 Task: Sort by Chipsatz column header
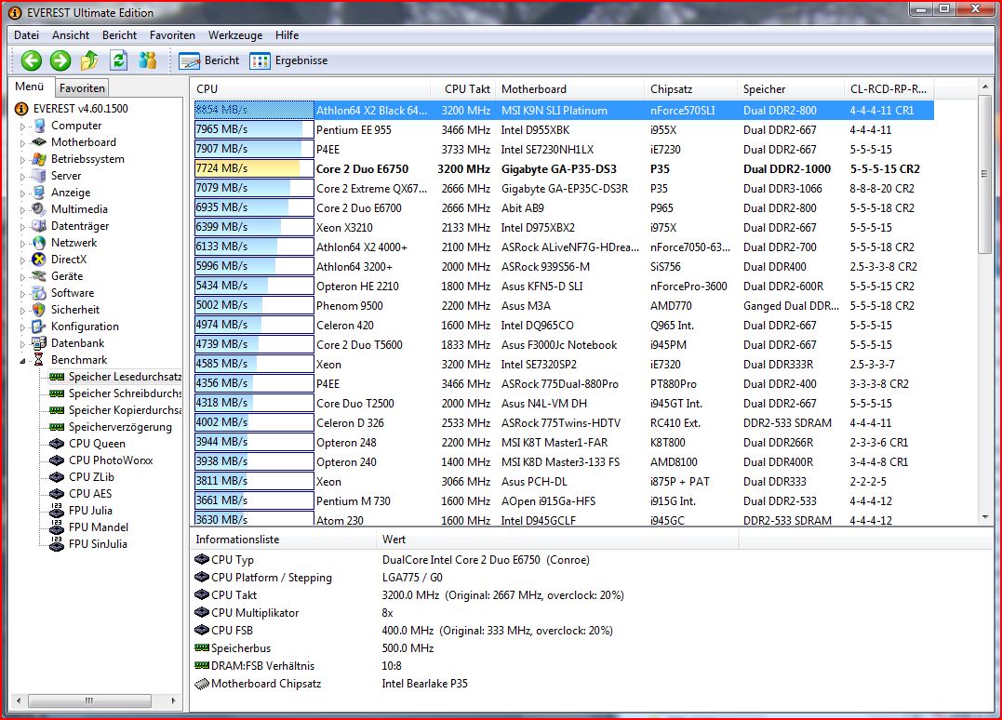click(690, 88)
